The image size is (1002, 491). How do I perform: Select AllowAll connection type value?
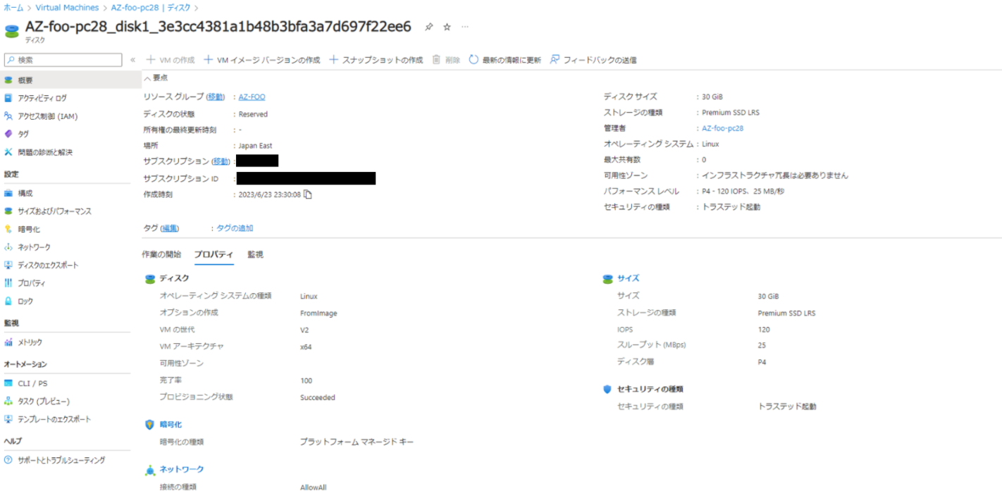313,487
